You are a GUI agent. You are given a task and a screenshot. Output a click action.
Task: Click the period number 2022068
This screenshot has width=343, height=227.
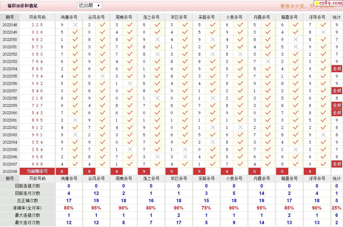tap(10, 171)
